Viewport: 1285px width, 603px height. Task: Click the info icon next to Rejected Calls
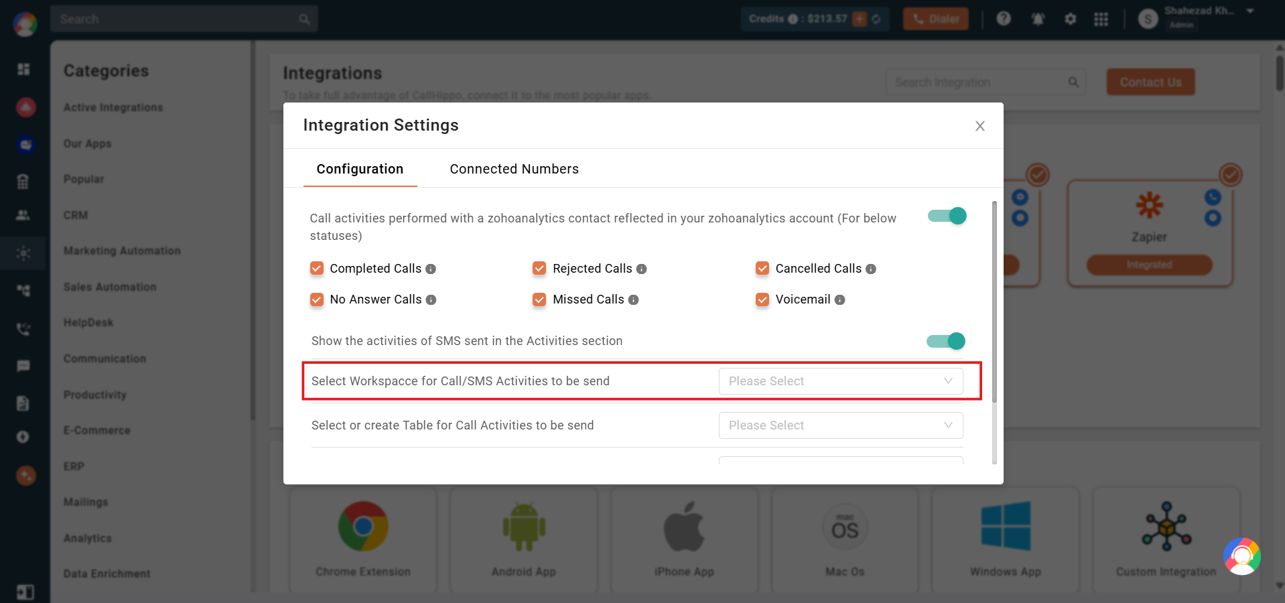click(641, 269)
